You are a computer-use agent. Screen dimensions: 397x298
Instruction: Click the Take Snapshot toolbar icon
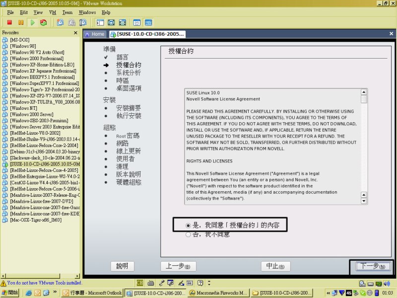click(60, 22)
